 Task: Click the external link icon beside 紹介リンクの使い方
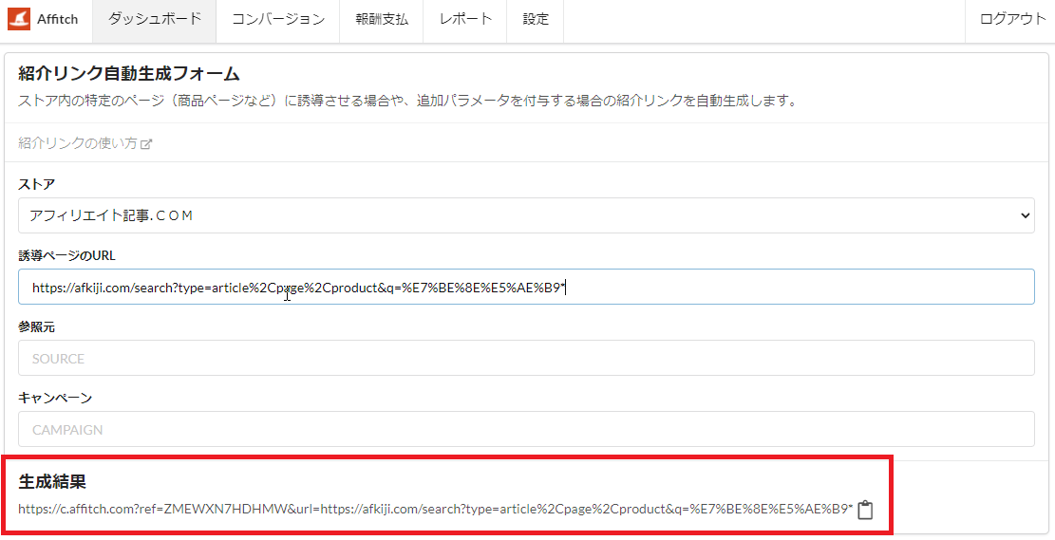(x=146, y=144)
